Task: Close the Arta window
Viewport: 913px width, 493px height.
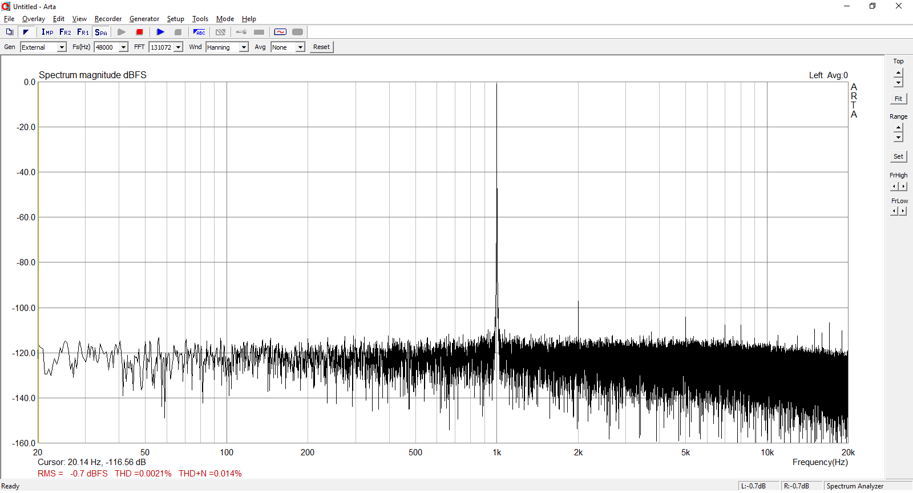Action: click(899, 6)
